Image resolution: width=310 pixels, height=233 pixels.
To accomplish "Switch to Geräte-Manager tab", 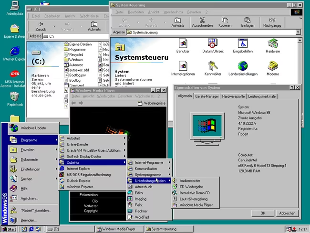I will [x=207, y=96].
